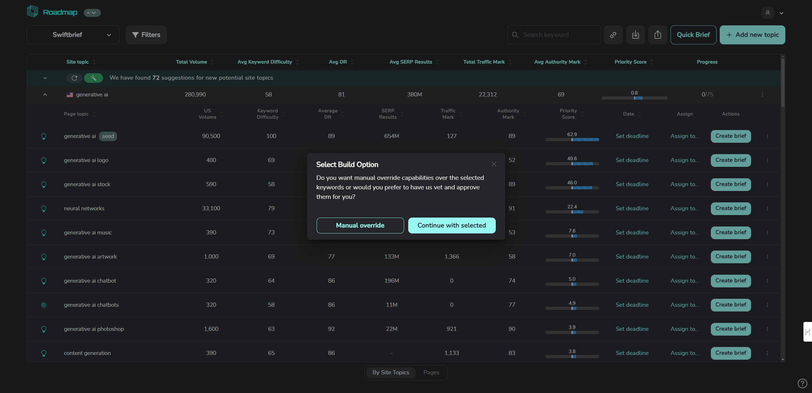Assign generative ai music to someone
812x393 pixels.
click(685, 233)
